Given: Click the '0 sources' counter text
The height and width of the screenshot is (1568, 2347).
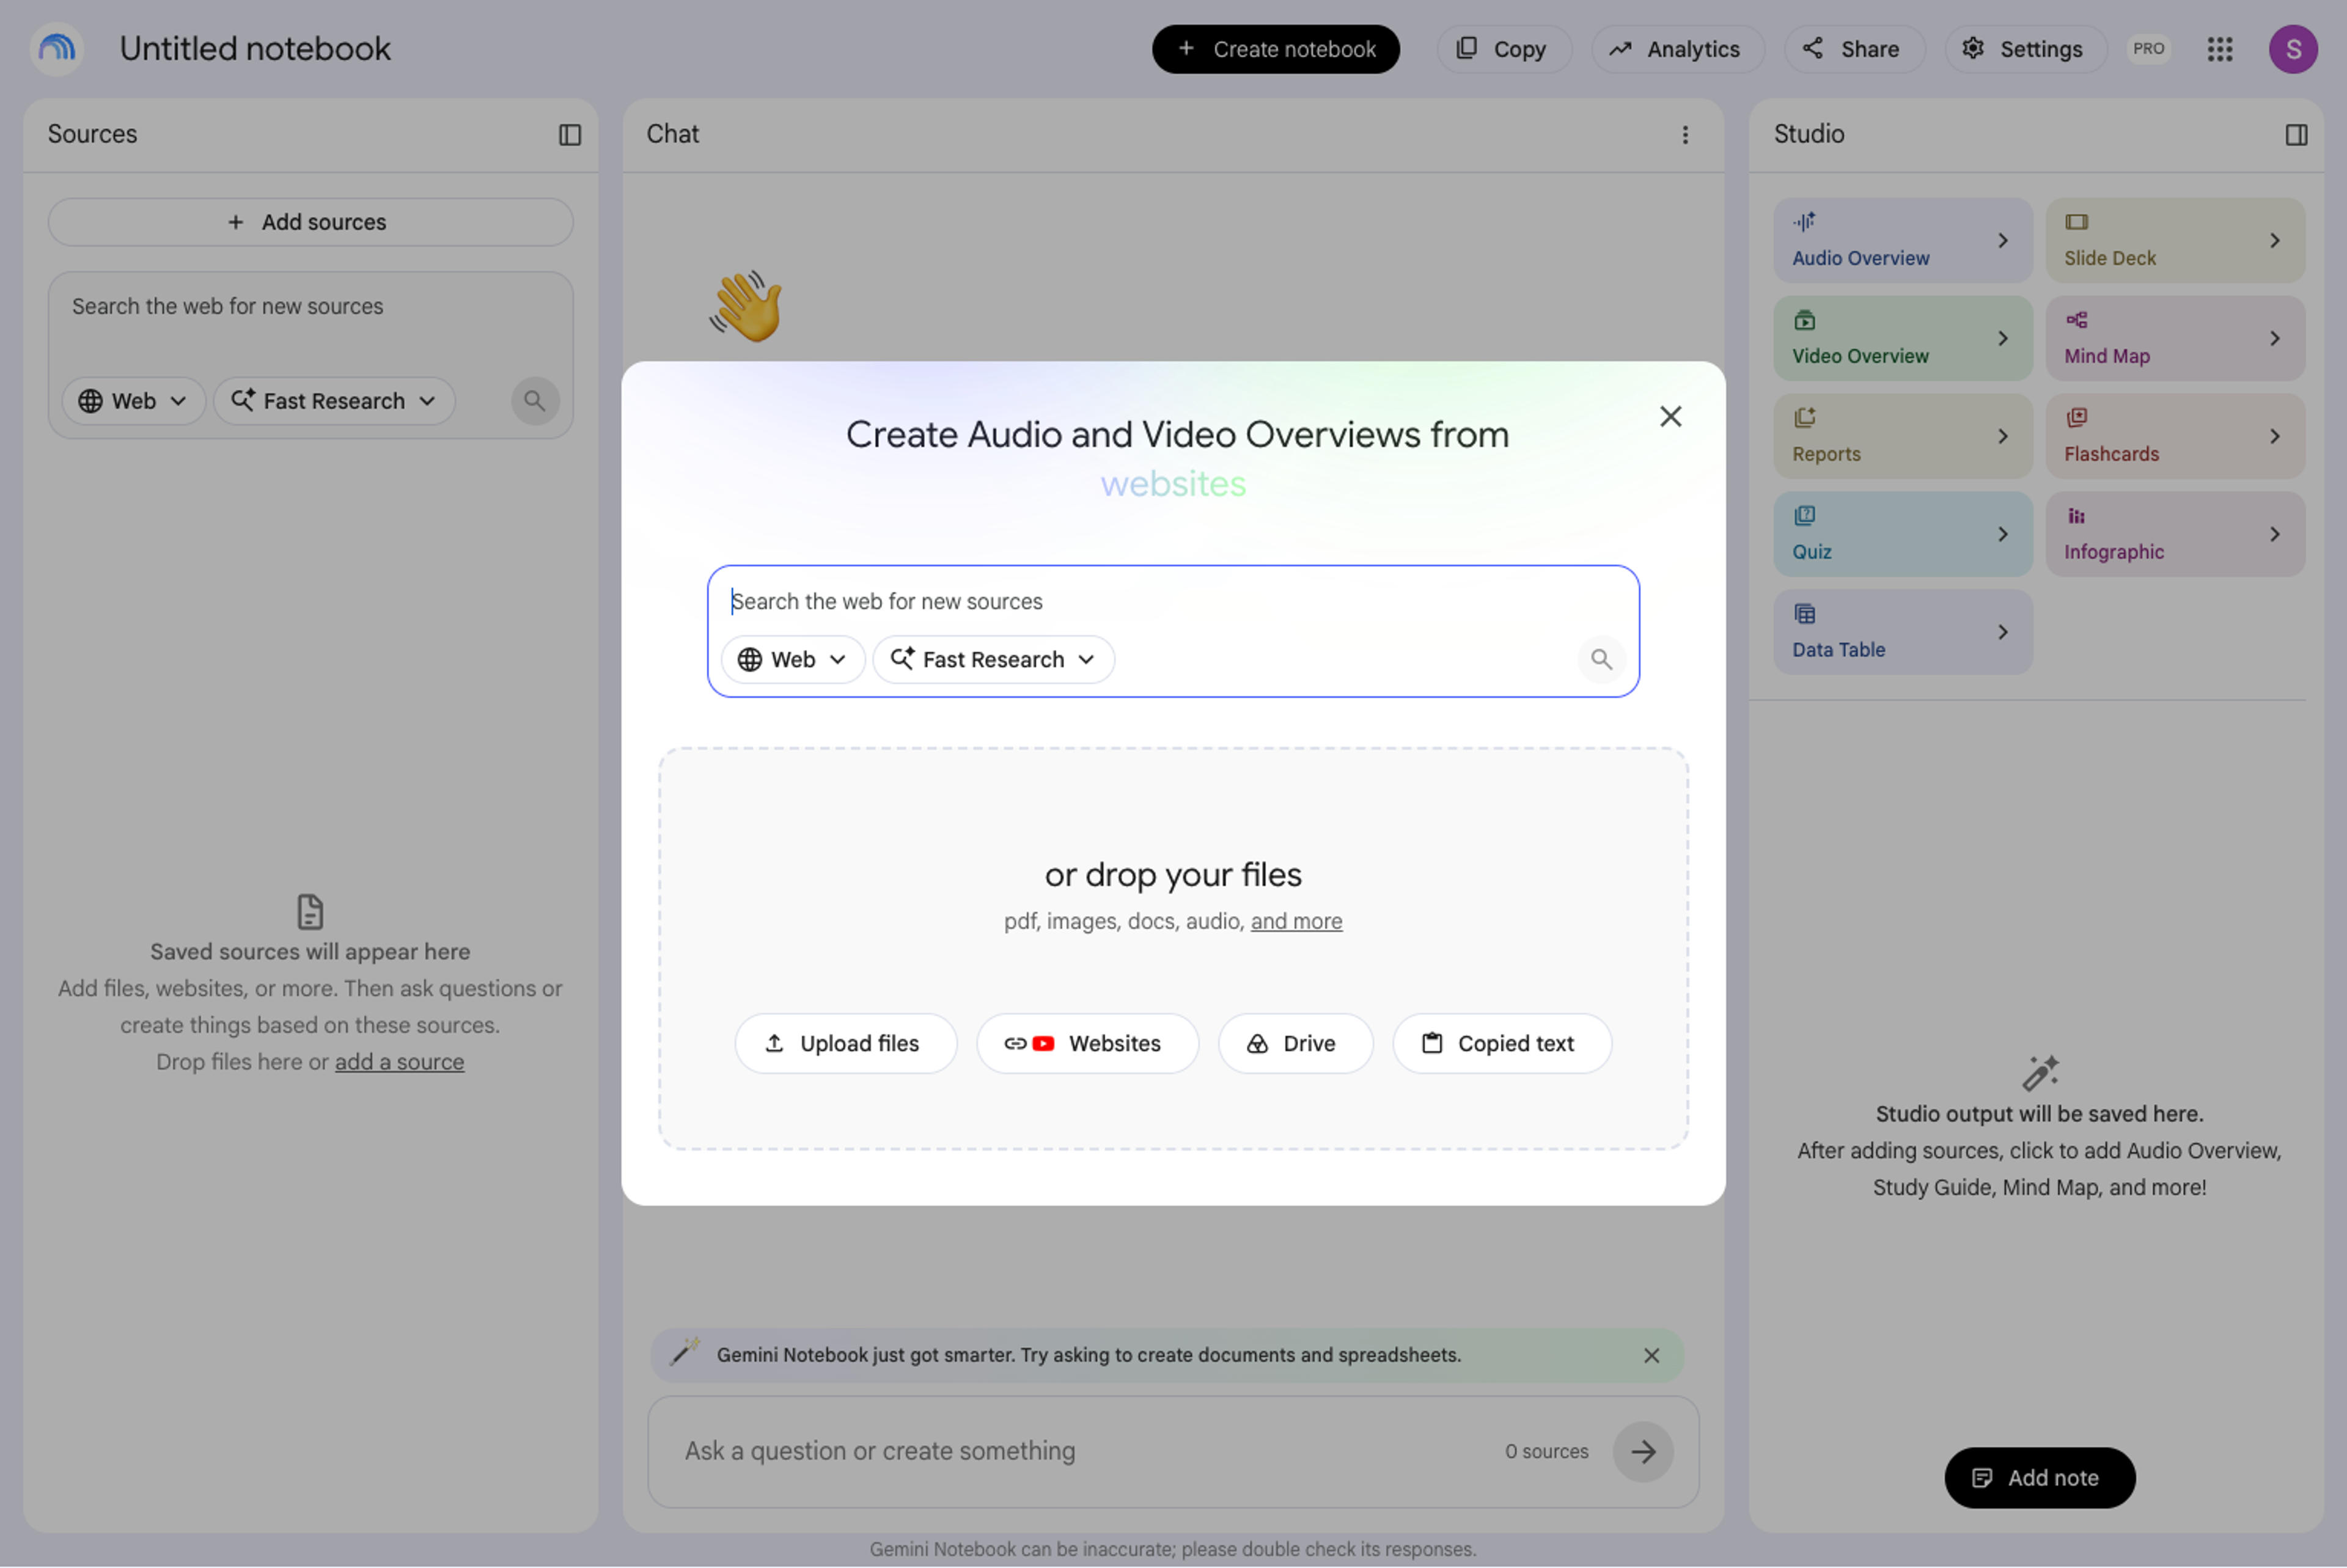Looking at the screenshot, I should [1546, 1452].
